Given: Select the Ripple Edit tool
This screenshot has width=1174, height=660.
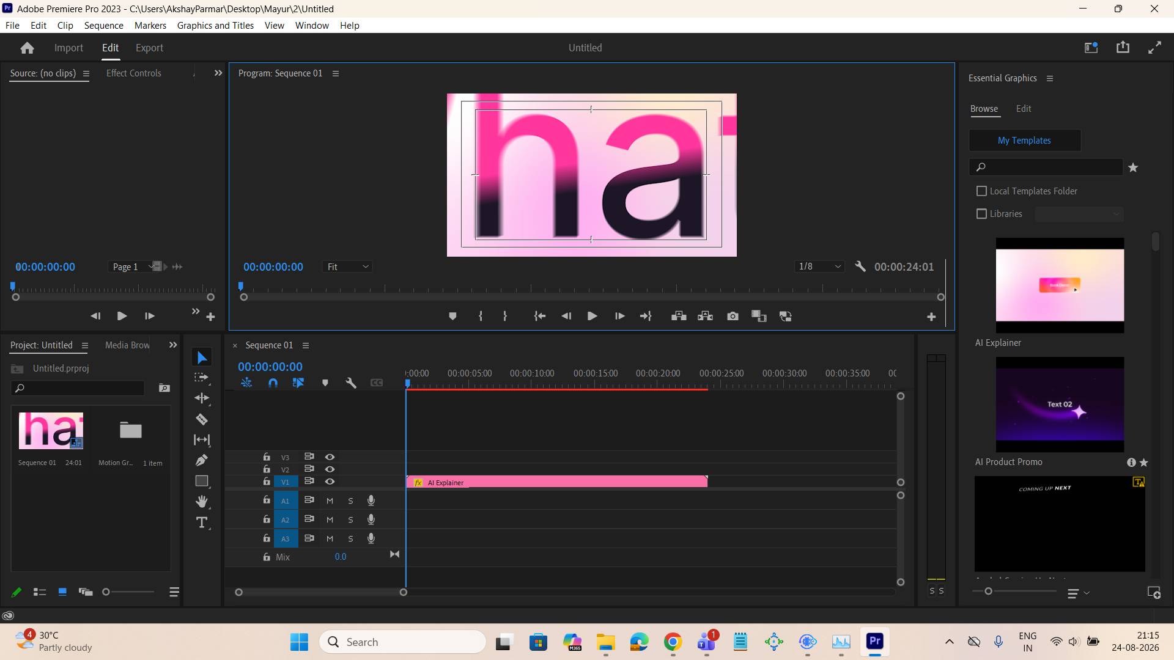Looking at the screenshot, I should tap(201, 398).
